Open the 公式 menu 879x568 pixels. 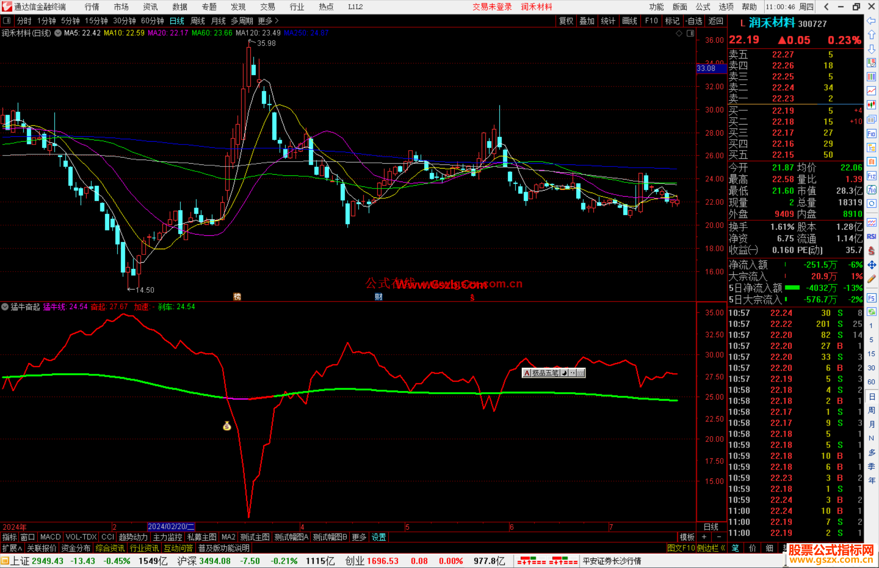point(702,7)
